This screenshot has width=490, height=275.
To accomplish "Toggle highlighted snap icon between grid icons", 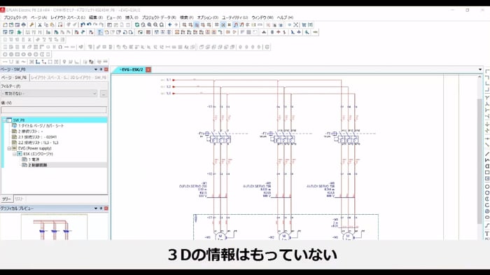I will pyautogui.click(x=223, y=24).
